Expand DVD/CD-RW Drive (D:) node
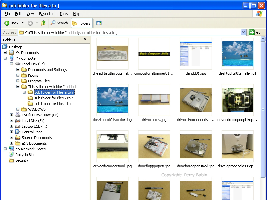267x200 pixels. click(x=11, y=115)
